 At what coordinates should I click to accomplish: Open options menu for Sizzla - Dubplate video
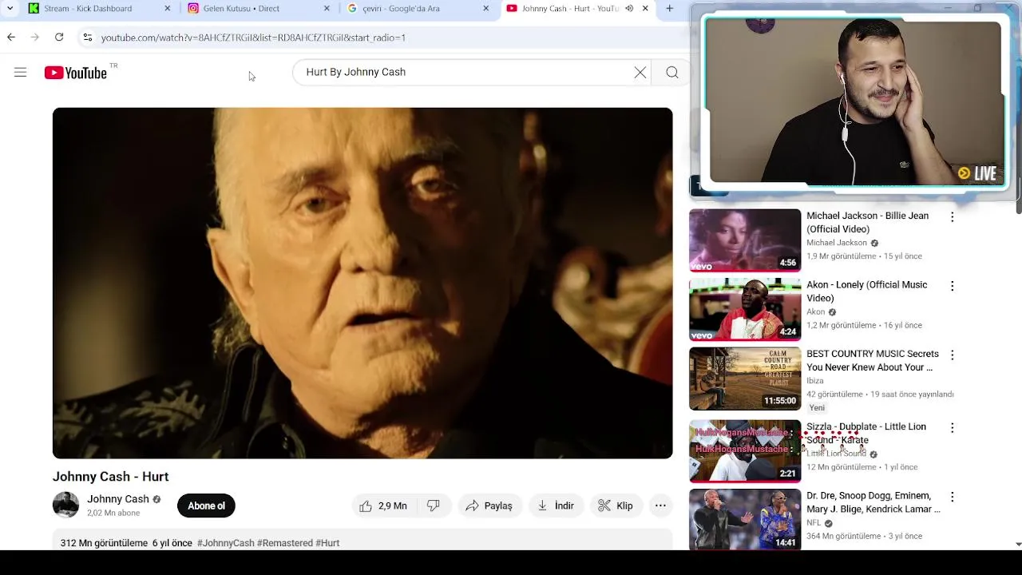(x=952, y=428)
